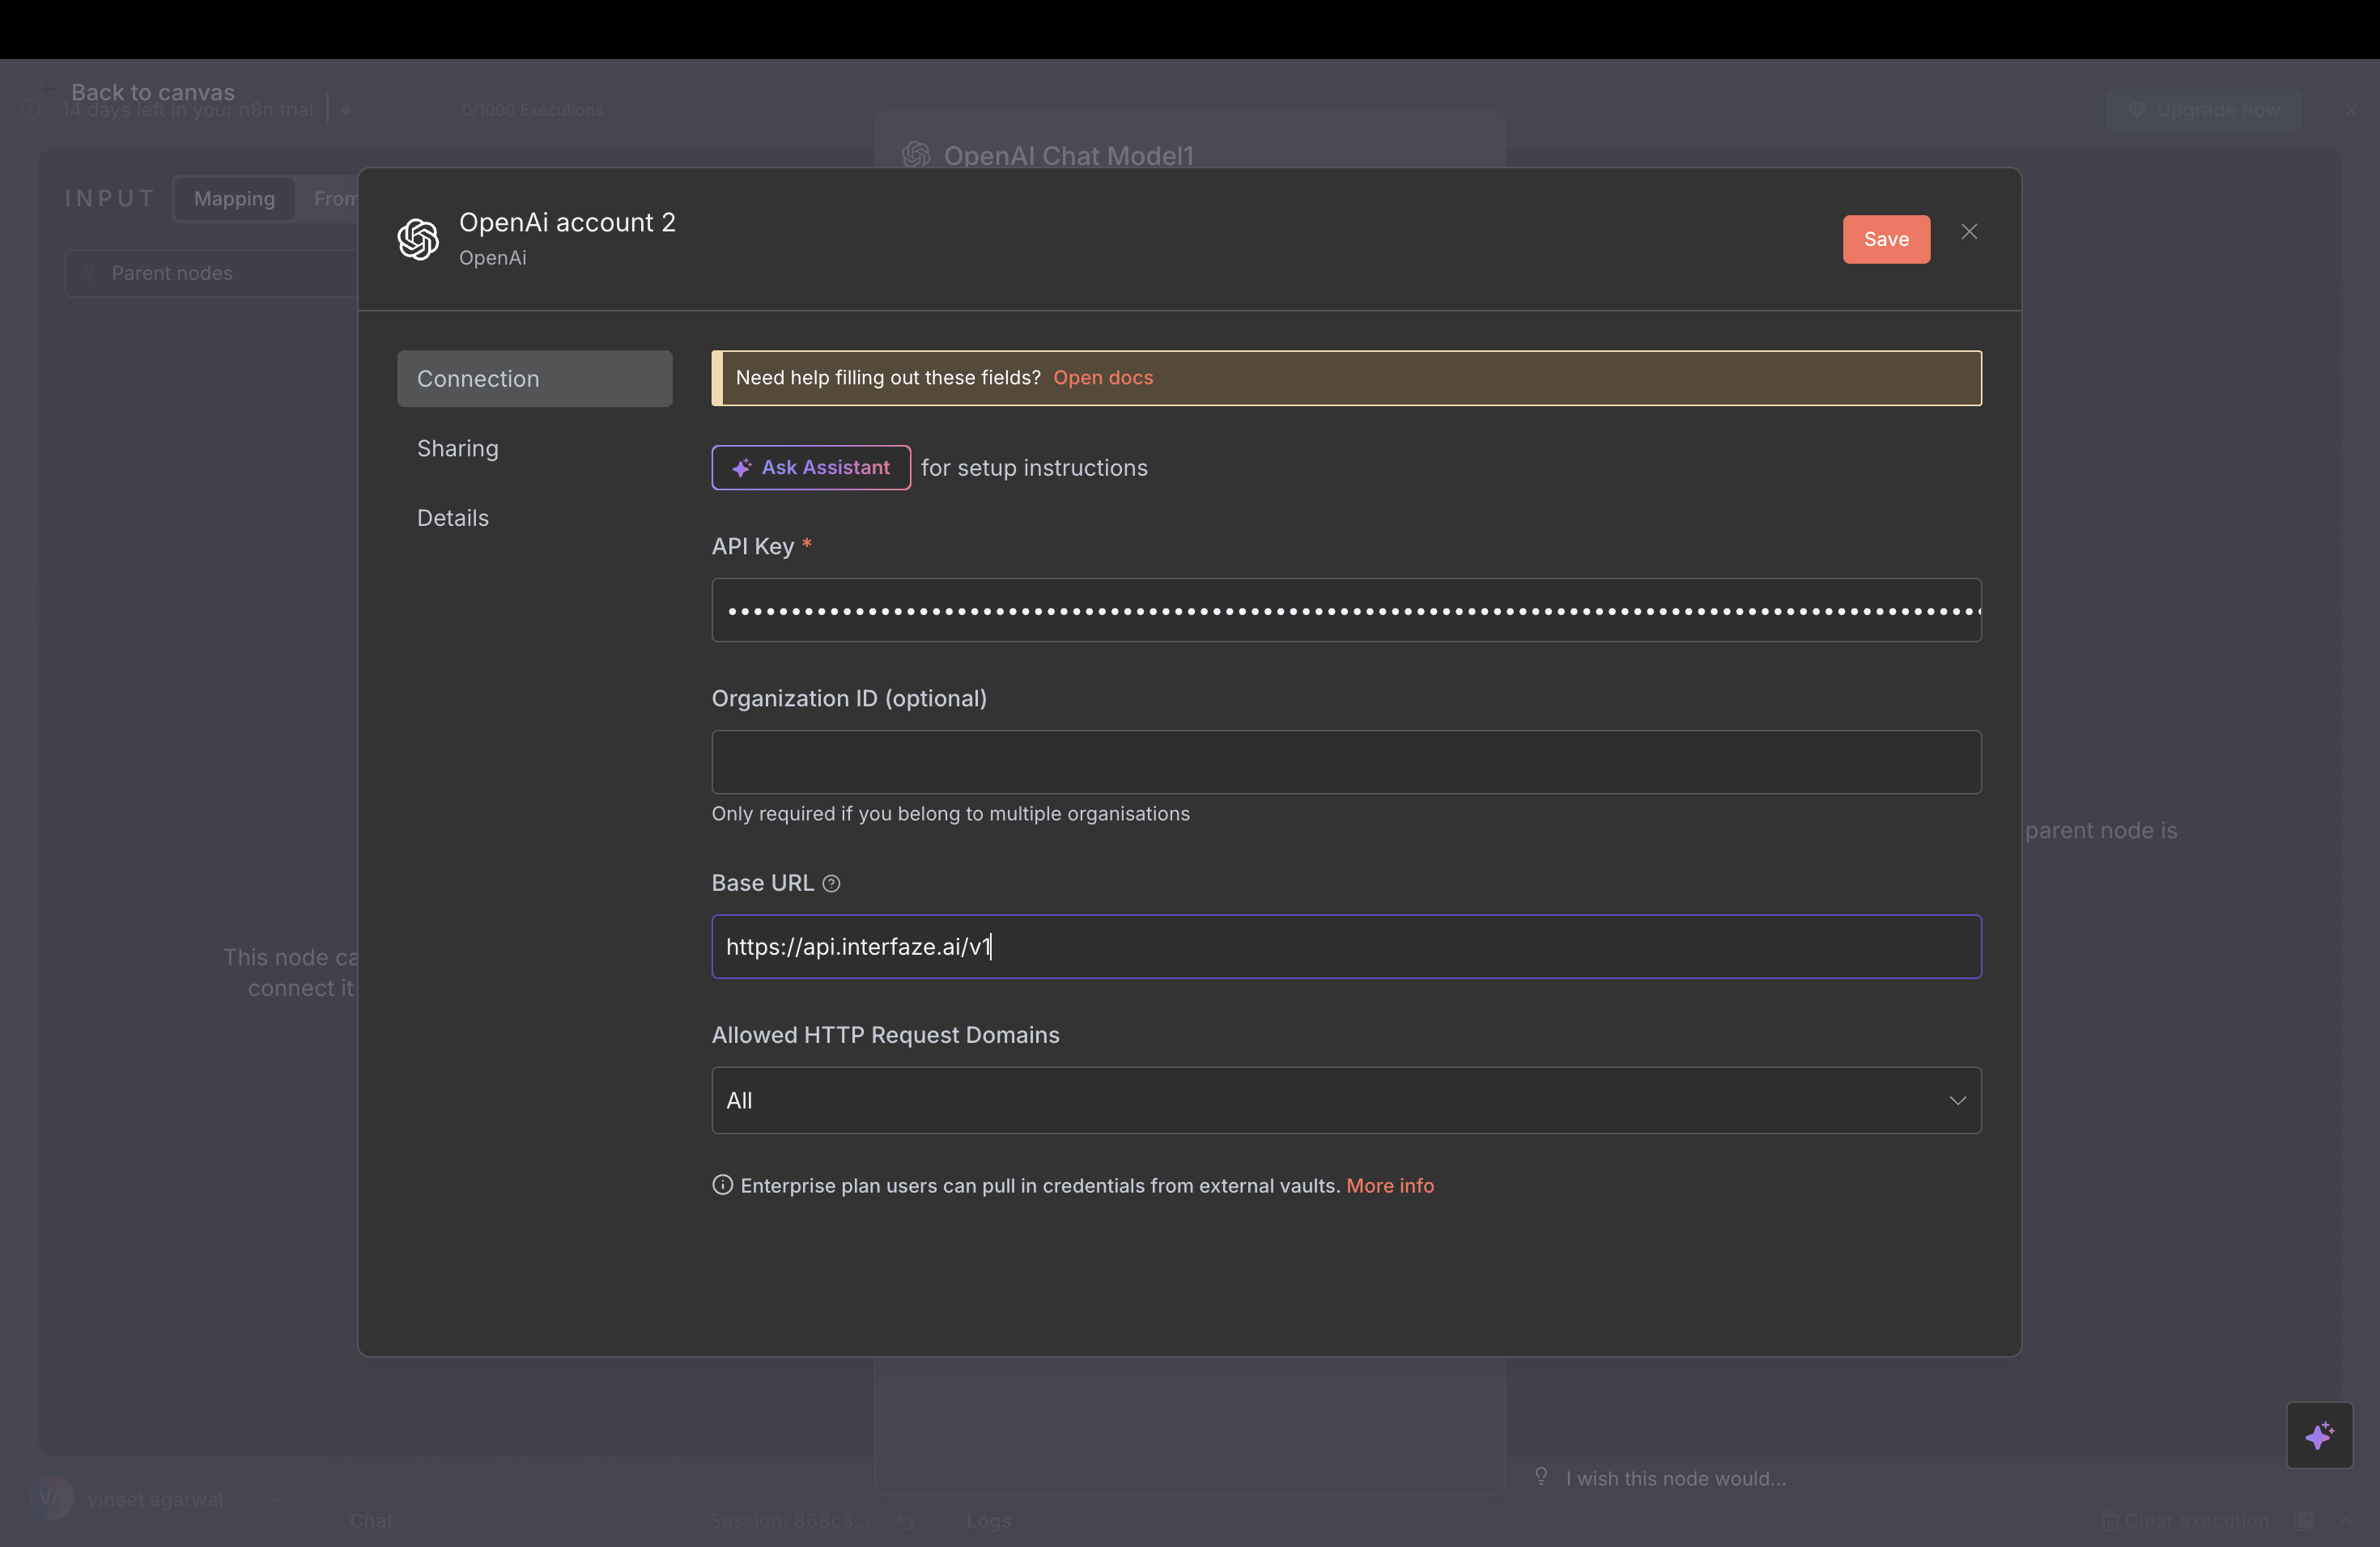The image size is (2380, 1547).
Task: Open the options menu next to vineet agarwal
Action: point(274,1499)
